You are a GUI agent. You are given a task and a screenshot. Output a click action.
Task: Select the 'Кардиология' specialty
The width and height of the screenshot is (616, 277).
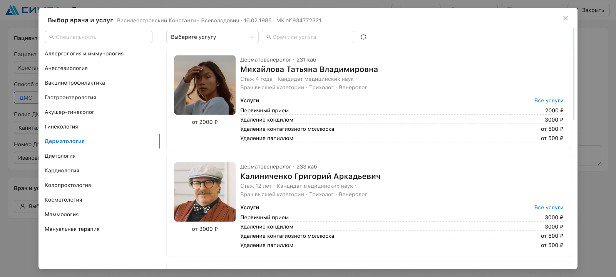click(x=62, y=170)
